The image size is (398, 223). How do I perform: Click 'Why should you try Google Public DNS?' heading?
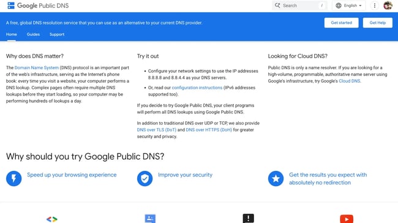(85, 156)
